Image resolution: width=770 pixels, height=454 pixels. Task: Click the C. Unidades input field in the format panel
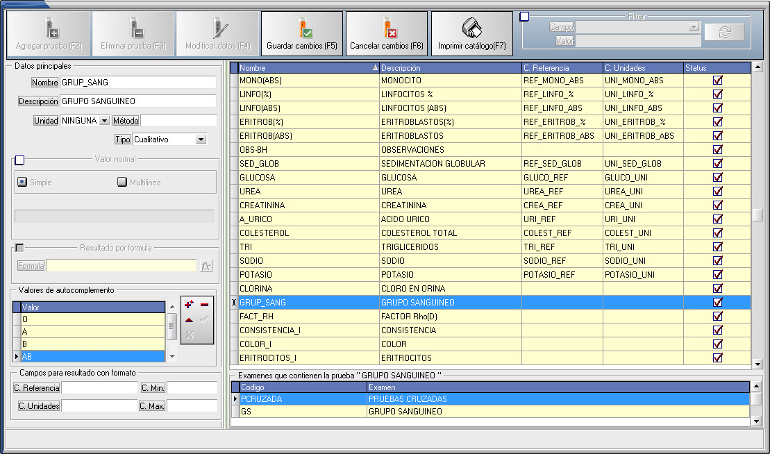(100, 406)
